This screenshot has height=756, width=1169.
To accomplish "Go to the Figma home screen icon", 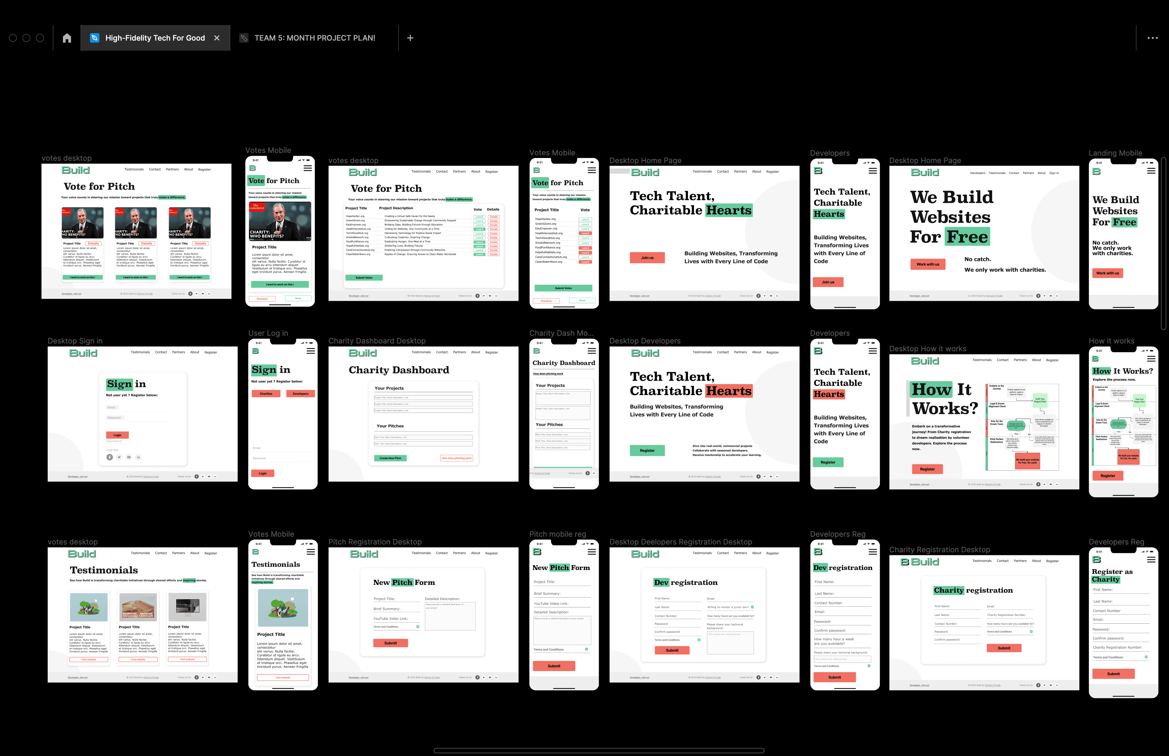I will 67,38.
